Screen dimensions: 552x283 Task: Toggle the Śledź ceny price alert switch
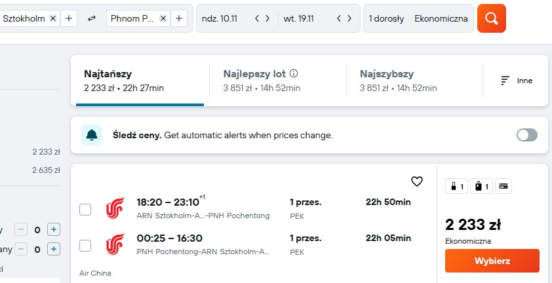(x=527, y=135)
